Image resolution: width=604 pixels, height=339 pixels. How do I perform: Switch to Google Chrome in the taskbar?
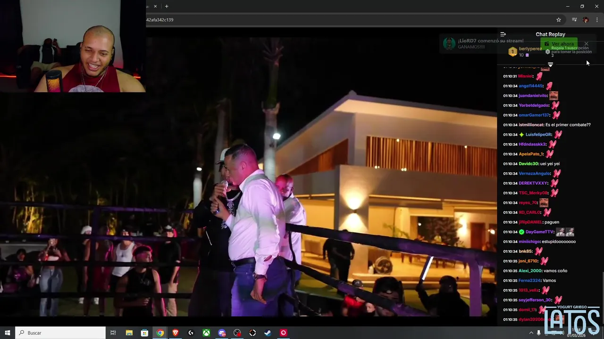coord(160,333)
